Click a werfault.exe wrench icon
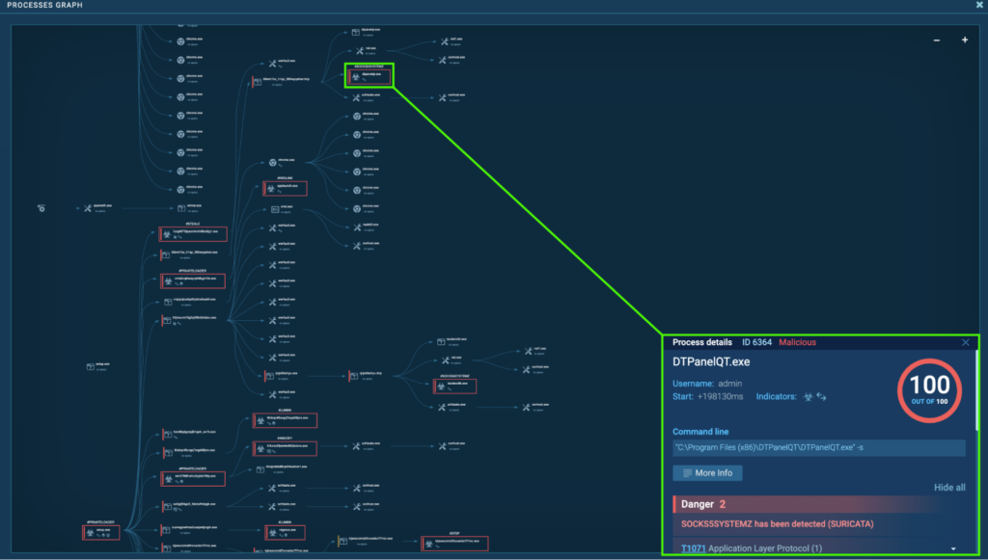The height and width of the screenshot is (560, 988). click(x=272, y=227)
